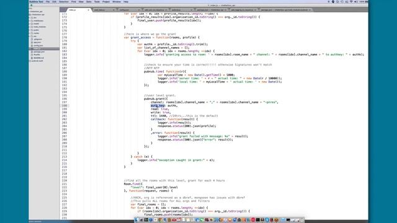Image resolution: width=397 pixels, height=223 pixels.
Task: Open the Window menu
Action: pyautogui.click(x=117, y=1)
